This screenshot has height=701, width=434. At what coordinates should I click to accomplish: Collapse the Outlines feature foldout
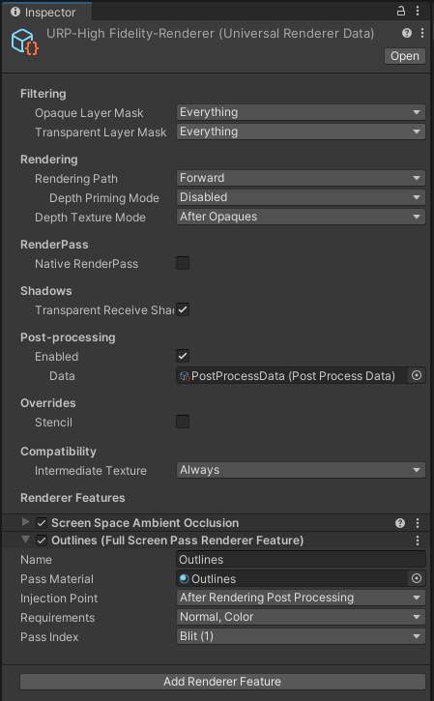pos(25,540)
